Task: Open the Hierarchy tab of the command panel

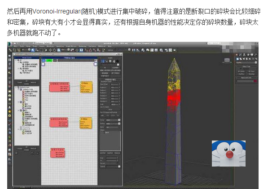Action: [244, 55]
